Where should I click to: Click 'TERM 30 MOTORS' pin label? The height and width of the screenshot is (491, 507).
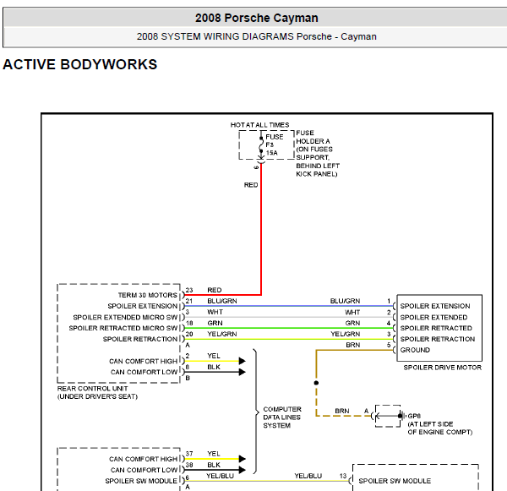(148, 295)
